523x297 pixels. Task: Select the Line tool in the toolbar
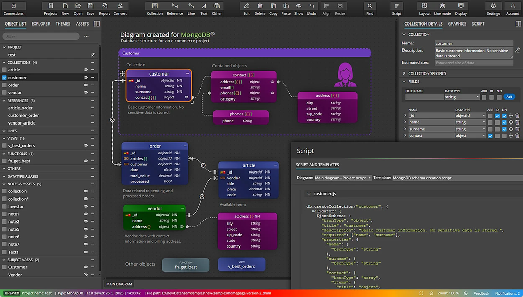(191, 9)
